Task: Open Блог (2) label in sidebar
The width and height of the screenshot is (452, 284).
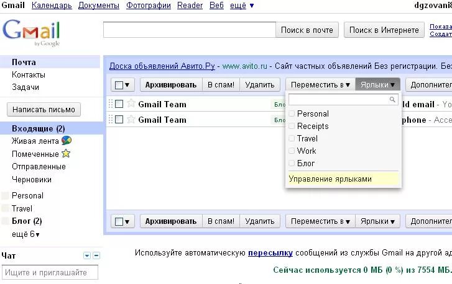Action: (27, 221)
